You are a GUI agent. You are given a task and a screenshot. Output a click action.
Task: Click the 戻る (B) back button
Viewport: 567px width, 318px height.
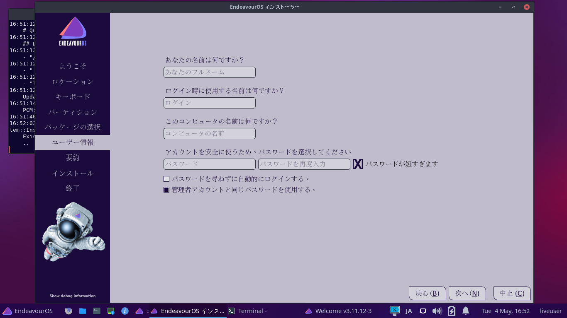point(428,293)
